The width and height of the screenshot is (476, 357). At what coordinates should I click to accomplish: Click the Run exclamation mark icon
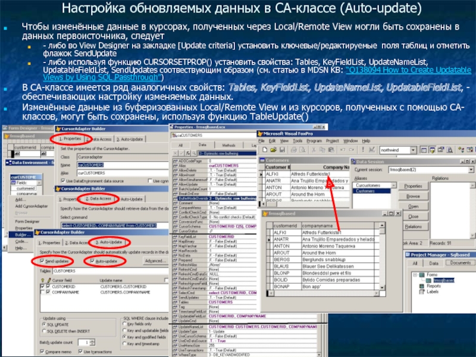coord(363,150)
